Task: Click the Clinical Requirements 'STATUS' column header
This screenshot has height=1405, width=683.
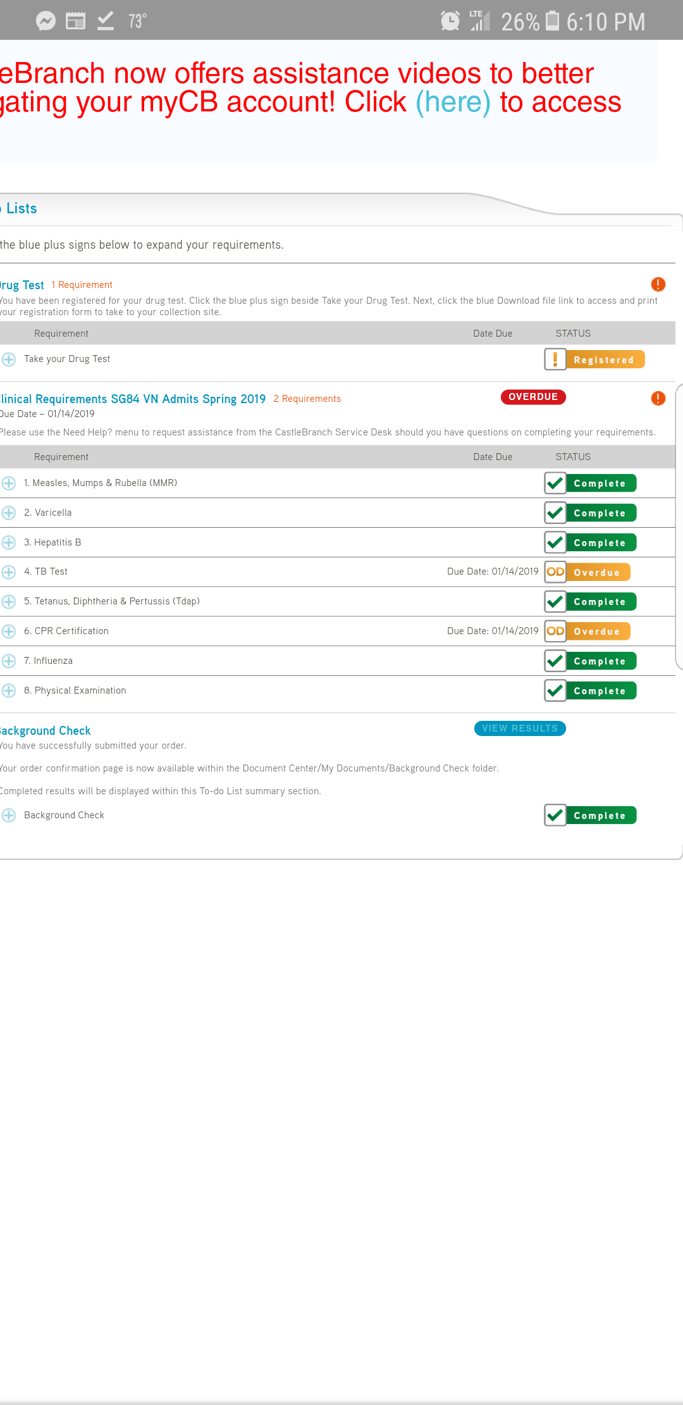Action: (x=573, y=457)
